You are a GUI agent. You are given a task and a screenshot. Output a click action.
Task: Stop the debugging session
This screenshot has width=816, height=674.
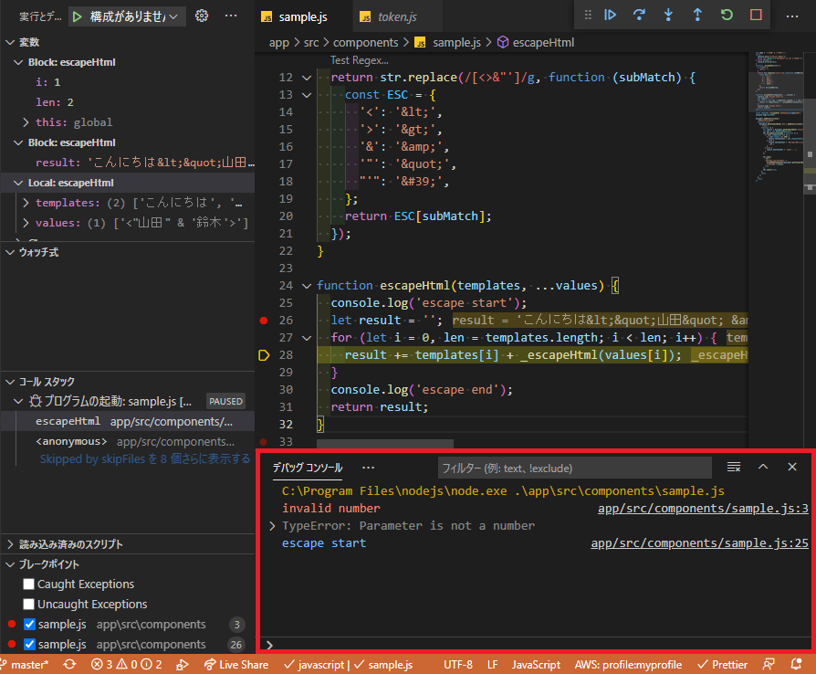coord(756,16)
